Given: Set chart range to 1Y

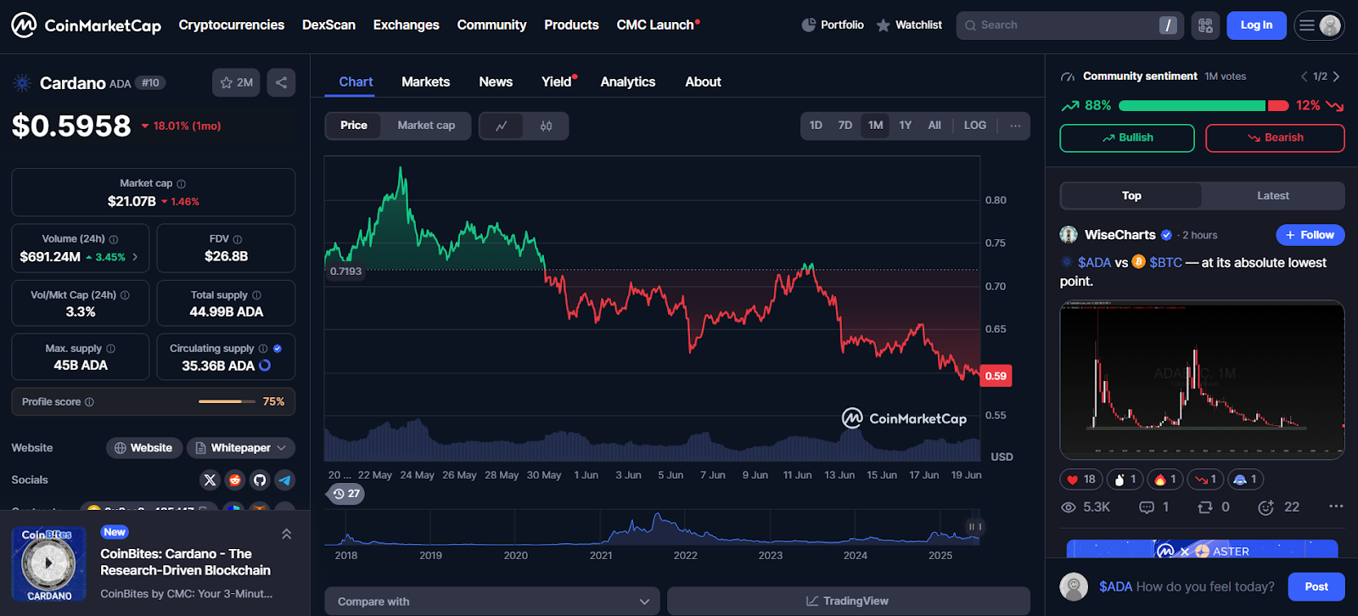Looking at the screenshot, I should point(906,126).
